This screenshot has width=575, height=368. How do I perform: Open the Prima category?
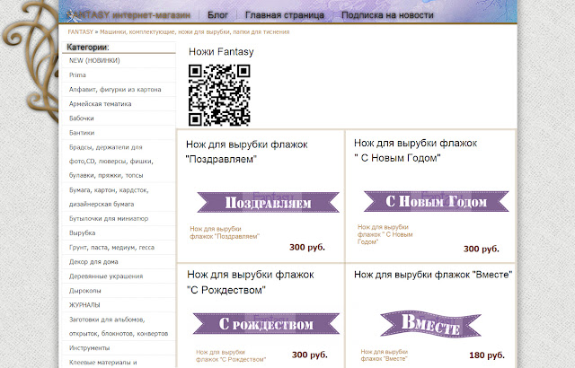pos(77,74)
